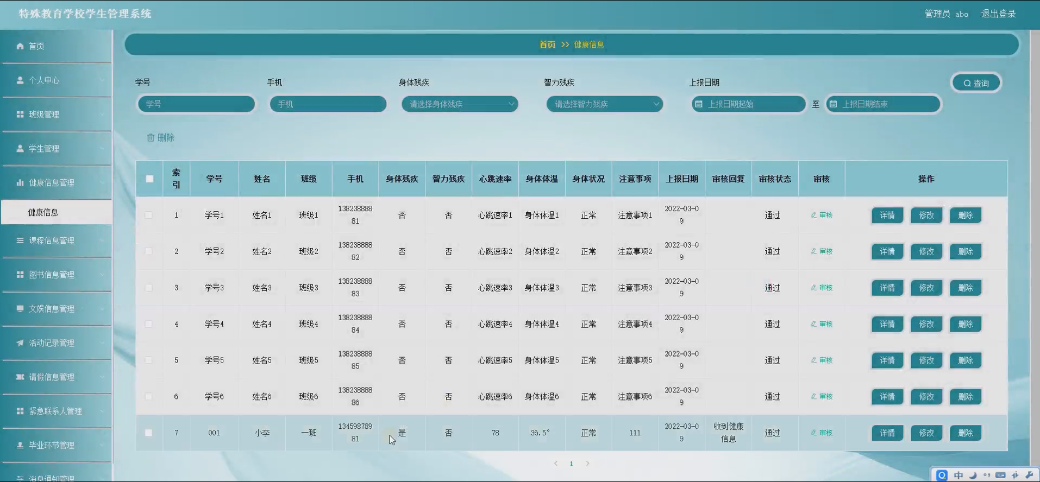Select the 健康信息 submenu item
1040x482 pixels.
[x=57, y=212]
